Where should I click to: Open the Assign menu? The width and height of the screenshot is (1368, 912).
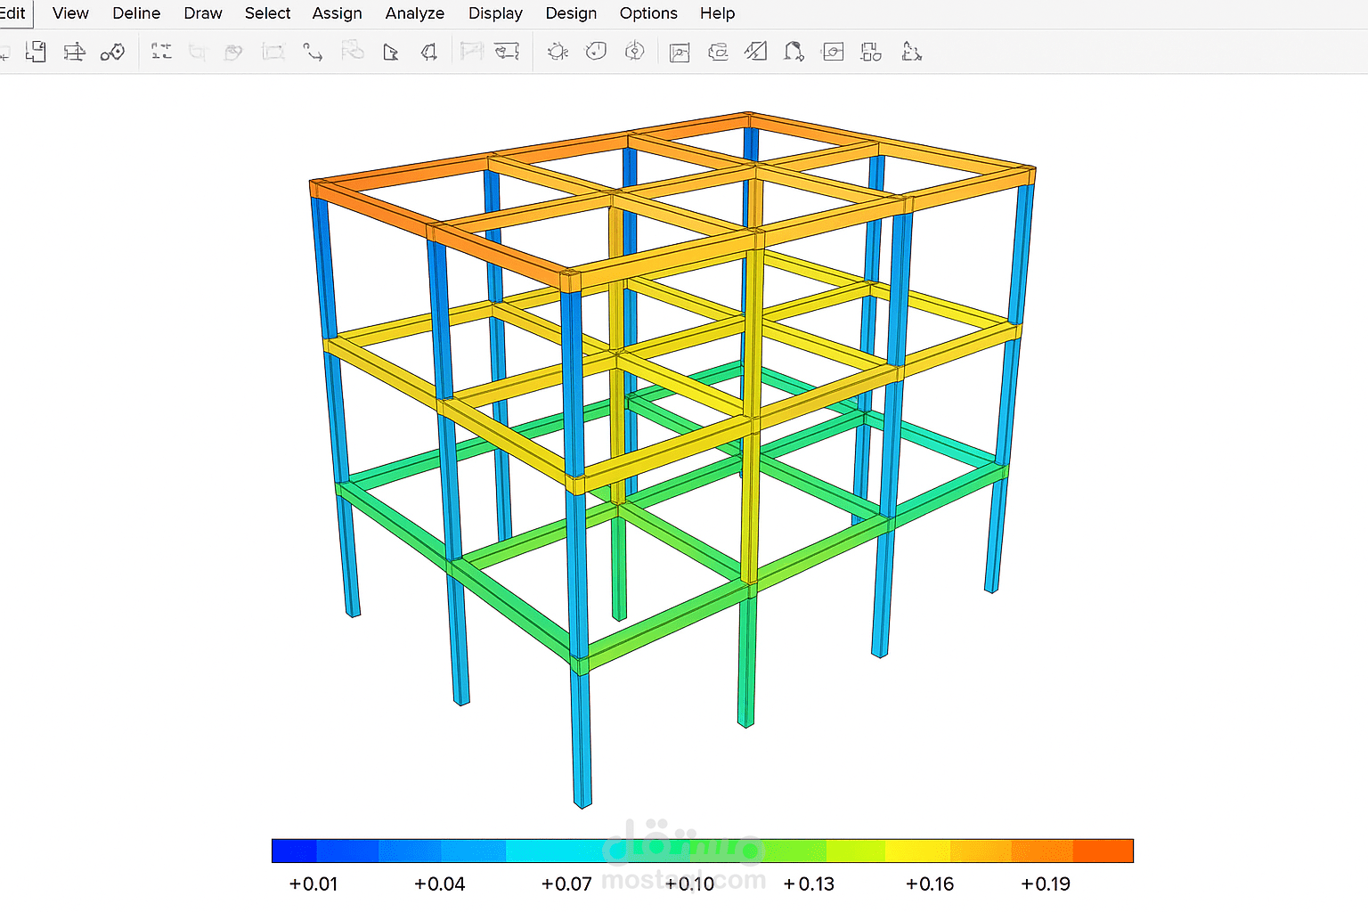coord(337,13)
